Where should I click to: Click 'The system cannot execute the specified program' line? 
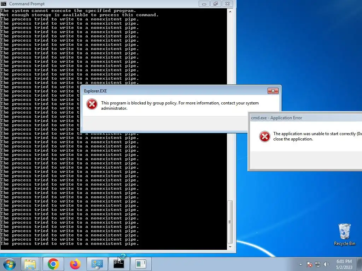(x=68, y=11)
